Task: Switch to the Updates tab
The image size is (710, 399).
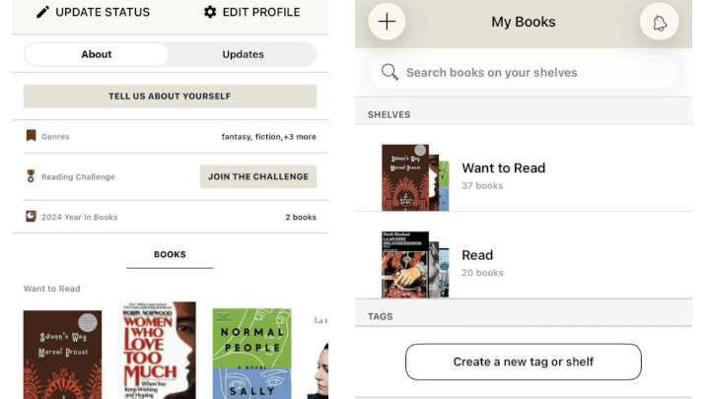Action: coord(243,54)
